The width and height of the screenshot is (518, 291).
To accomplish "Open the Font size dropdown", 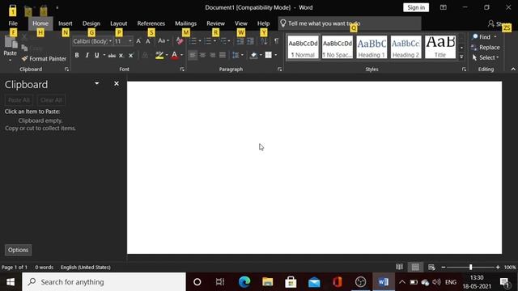I will pyautogui.click(x=130, y=41).
